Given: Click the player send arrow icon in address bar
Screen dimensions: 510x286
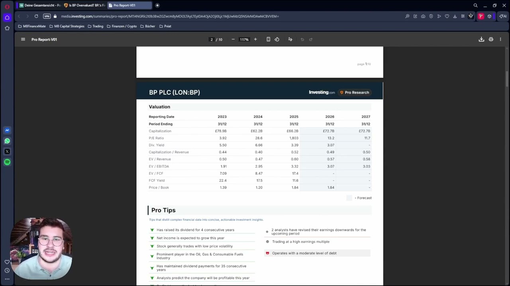Looking at the screenshot, I should (x=439, y=16).
